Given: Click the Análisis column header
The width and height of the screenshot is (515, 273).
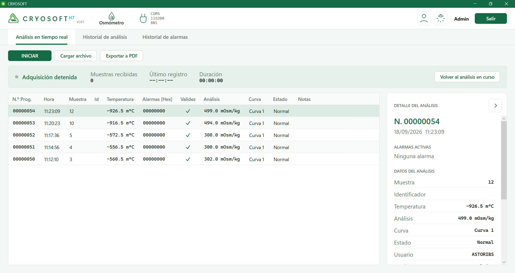Looking at the screenshot, I should (212, 99).
